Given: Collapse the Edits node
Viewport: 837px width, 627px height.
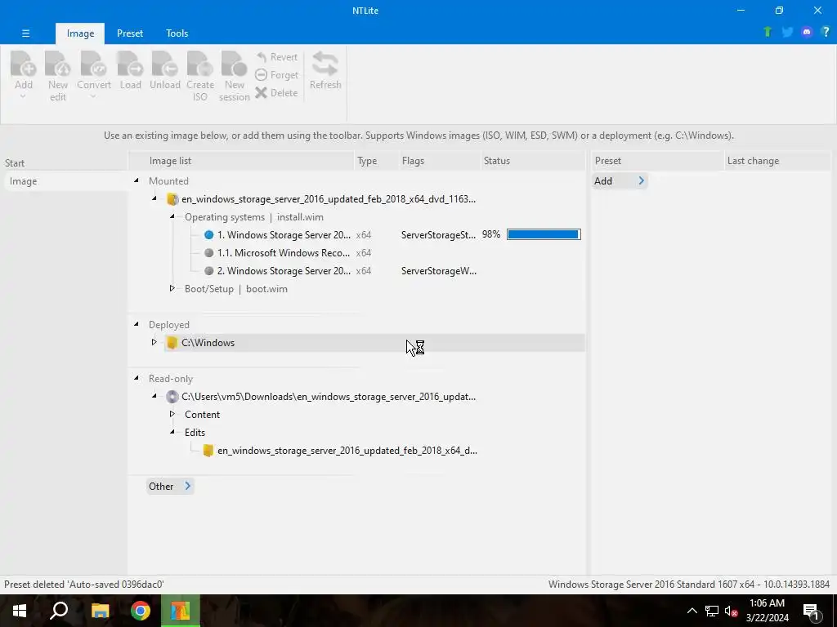Looking at the screenshot, I should [172, 432].
